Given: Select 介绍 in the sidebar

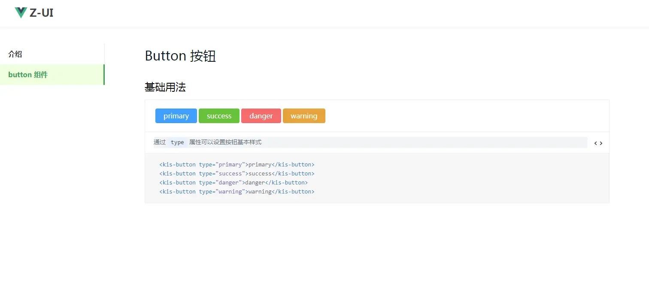Looking at the screenshot, I should tap(15, 54).
